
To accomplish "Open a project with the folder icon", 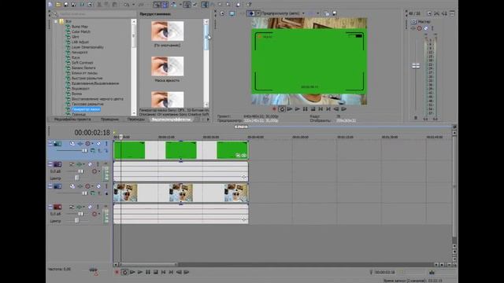I will click(58, 5).
